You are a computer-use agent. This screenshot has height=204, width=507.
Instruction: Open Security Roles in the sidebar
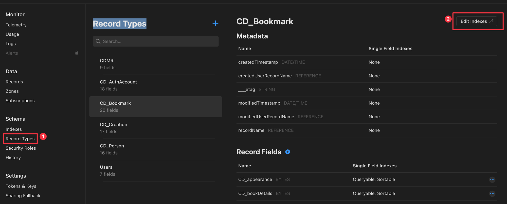[21, 148]
